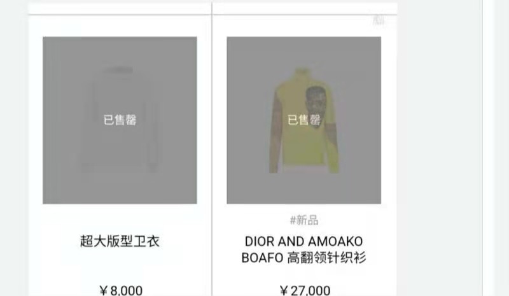Click the faded sweatshirt hem in left image
The height and width of the screenshot is (296, 509).
point(119,169)
